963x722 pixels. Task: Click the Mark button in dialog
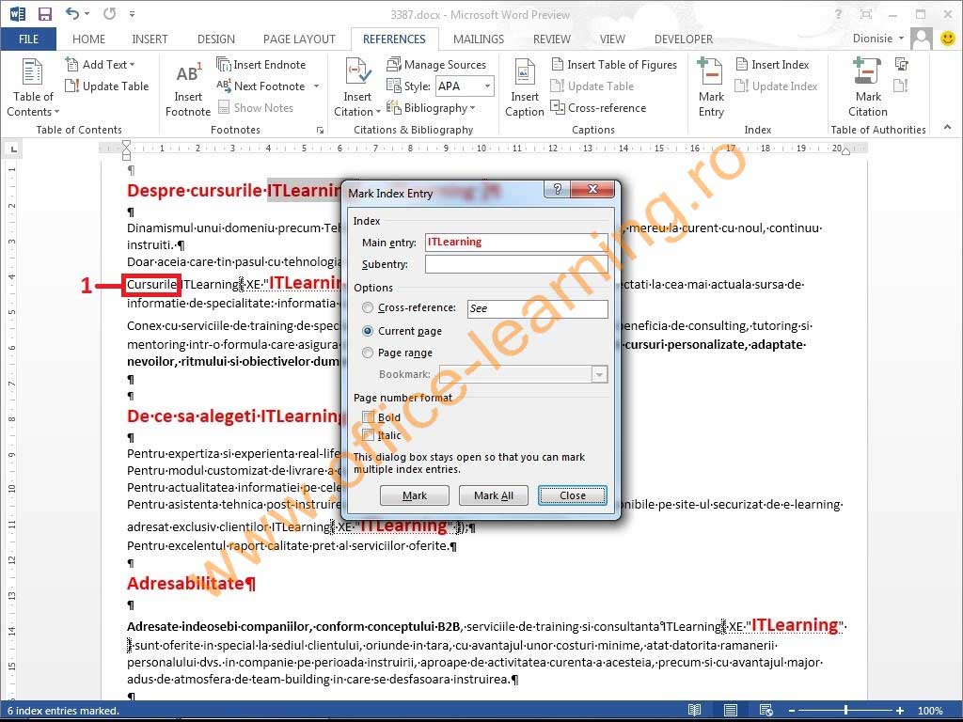(415, 495)
